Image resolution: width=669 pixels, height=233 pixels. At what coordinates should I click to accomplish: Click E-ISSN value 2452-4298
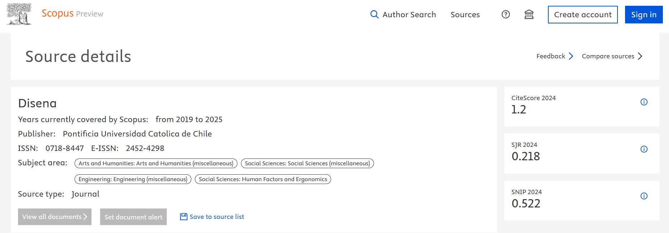(x=145, y=148)
